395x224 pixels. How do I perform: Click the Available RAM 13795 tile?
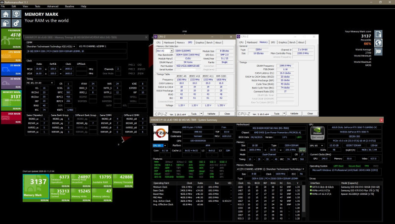[x=102, y=181]
